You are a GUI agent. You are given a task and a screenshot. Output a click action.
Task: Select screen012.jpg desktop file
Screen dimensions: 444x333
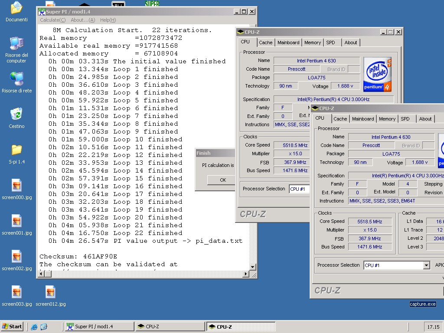coord(50,296)
